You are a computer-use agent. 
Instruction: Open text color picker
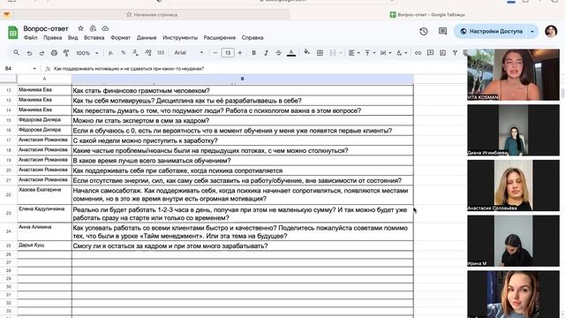point(291,53)
